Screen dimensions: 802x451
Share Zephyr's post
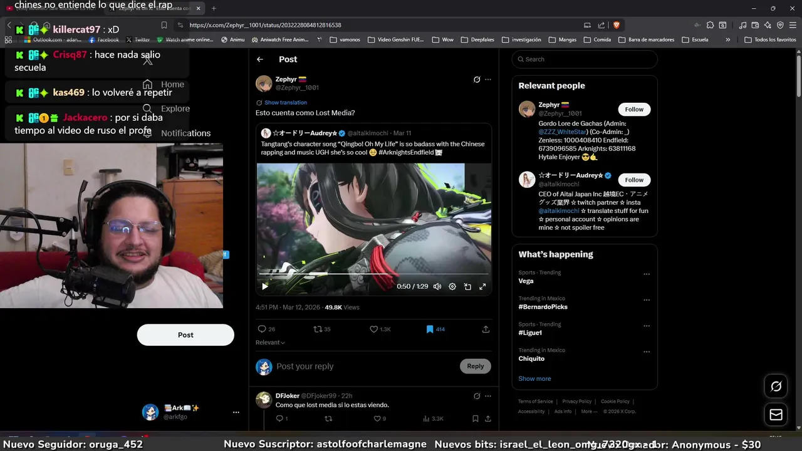point(486,329)
